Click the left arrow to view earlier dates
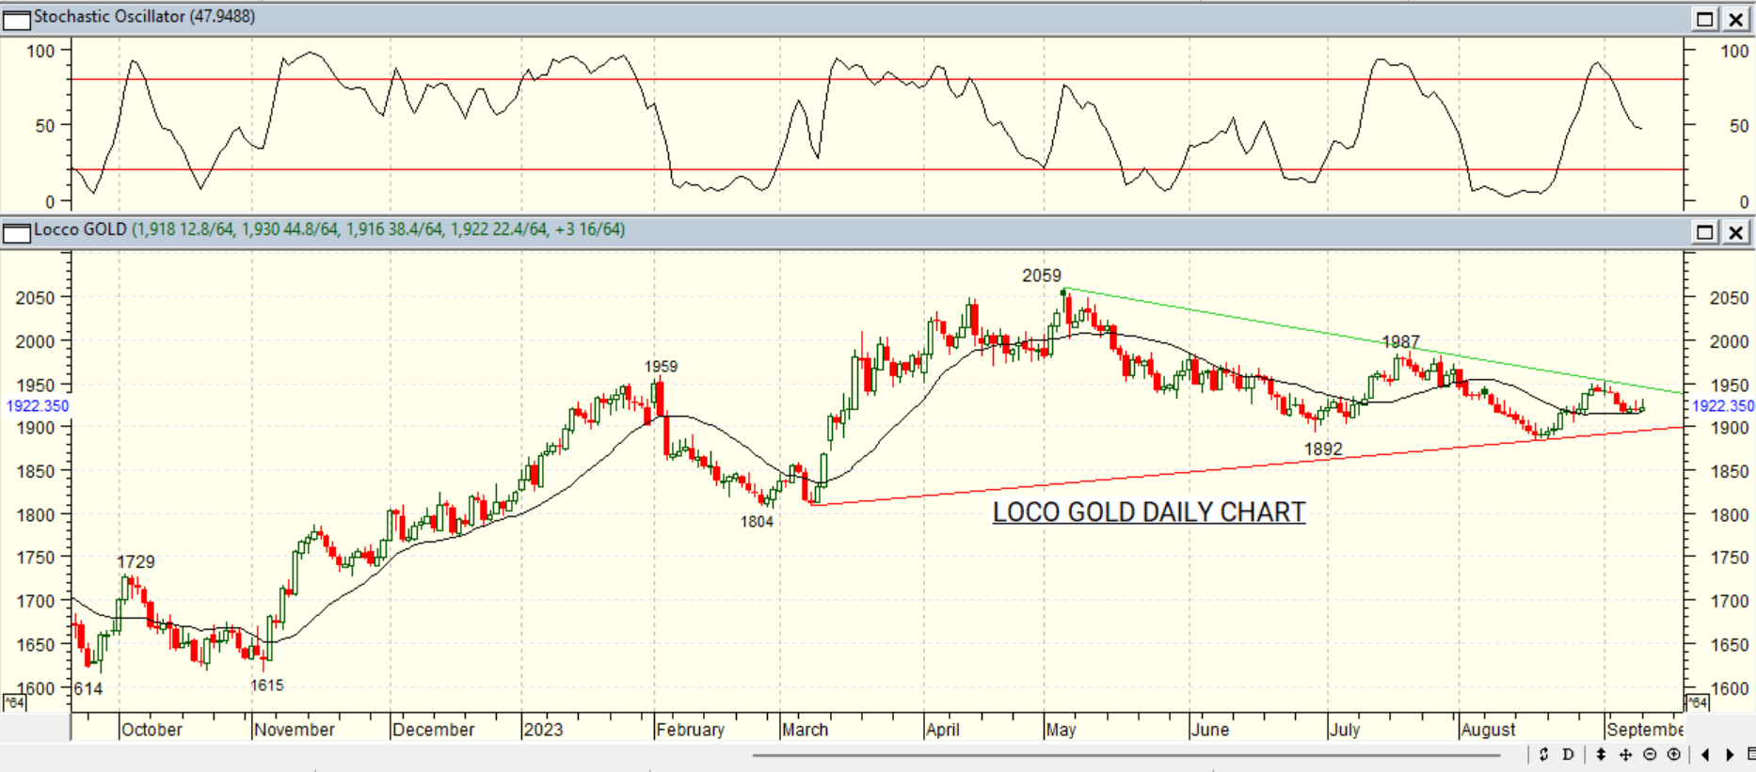Viewport: 1756px width, 772px height. point(1705,754)
